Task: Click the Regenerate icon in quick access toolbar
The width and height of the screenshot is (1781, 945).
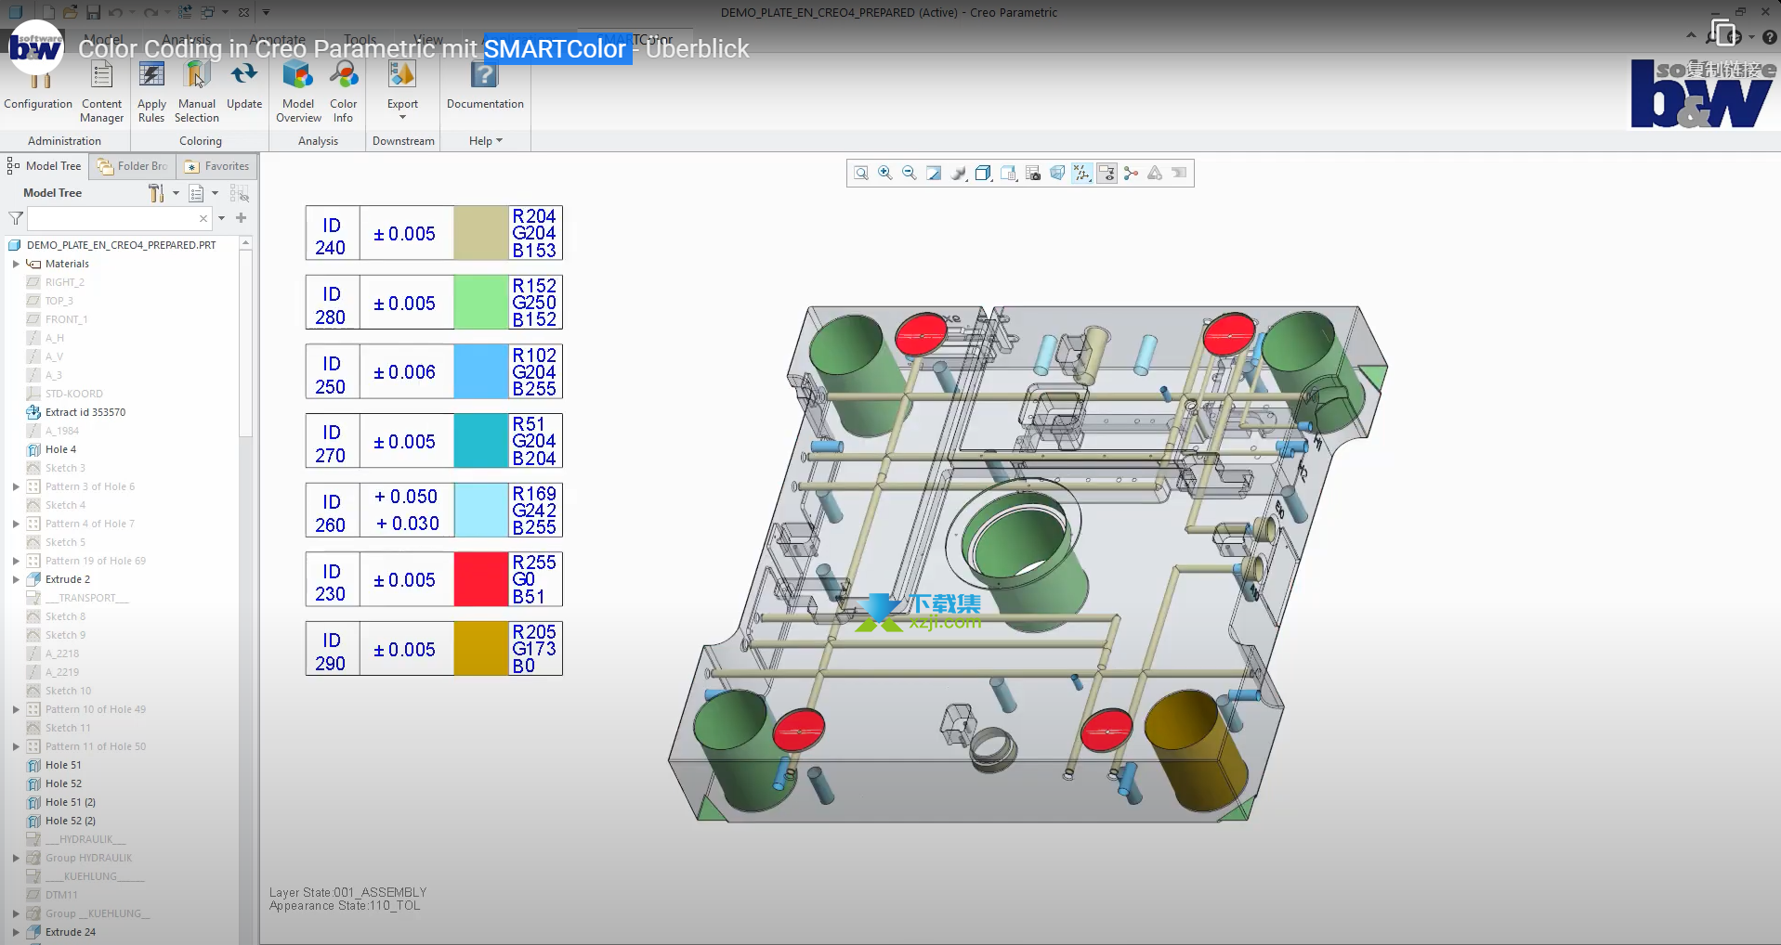Action: [185, 12]
